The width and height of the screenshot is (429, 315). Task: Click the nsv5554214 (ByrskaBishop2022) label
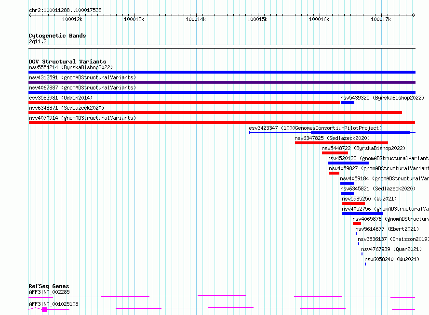(x=71, y=67)
